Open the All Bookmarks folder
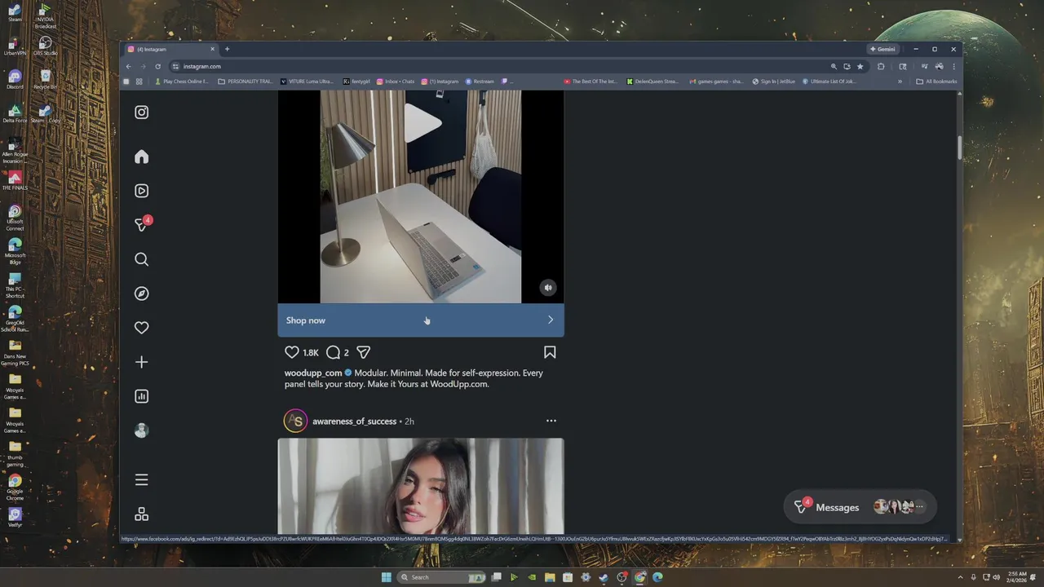The image size is (1044, 587). click(x=937, y=82)
